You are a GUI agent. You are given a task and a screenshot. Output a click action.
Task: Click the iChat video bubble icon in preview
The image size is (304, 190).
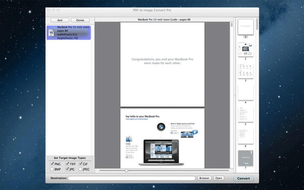195,132
